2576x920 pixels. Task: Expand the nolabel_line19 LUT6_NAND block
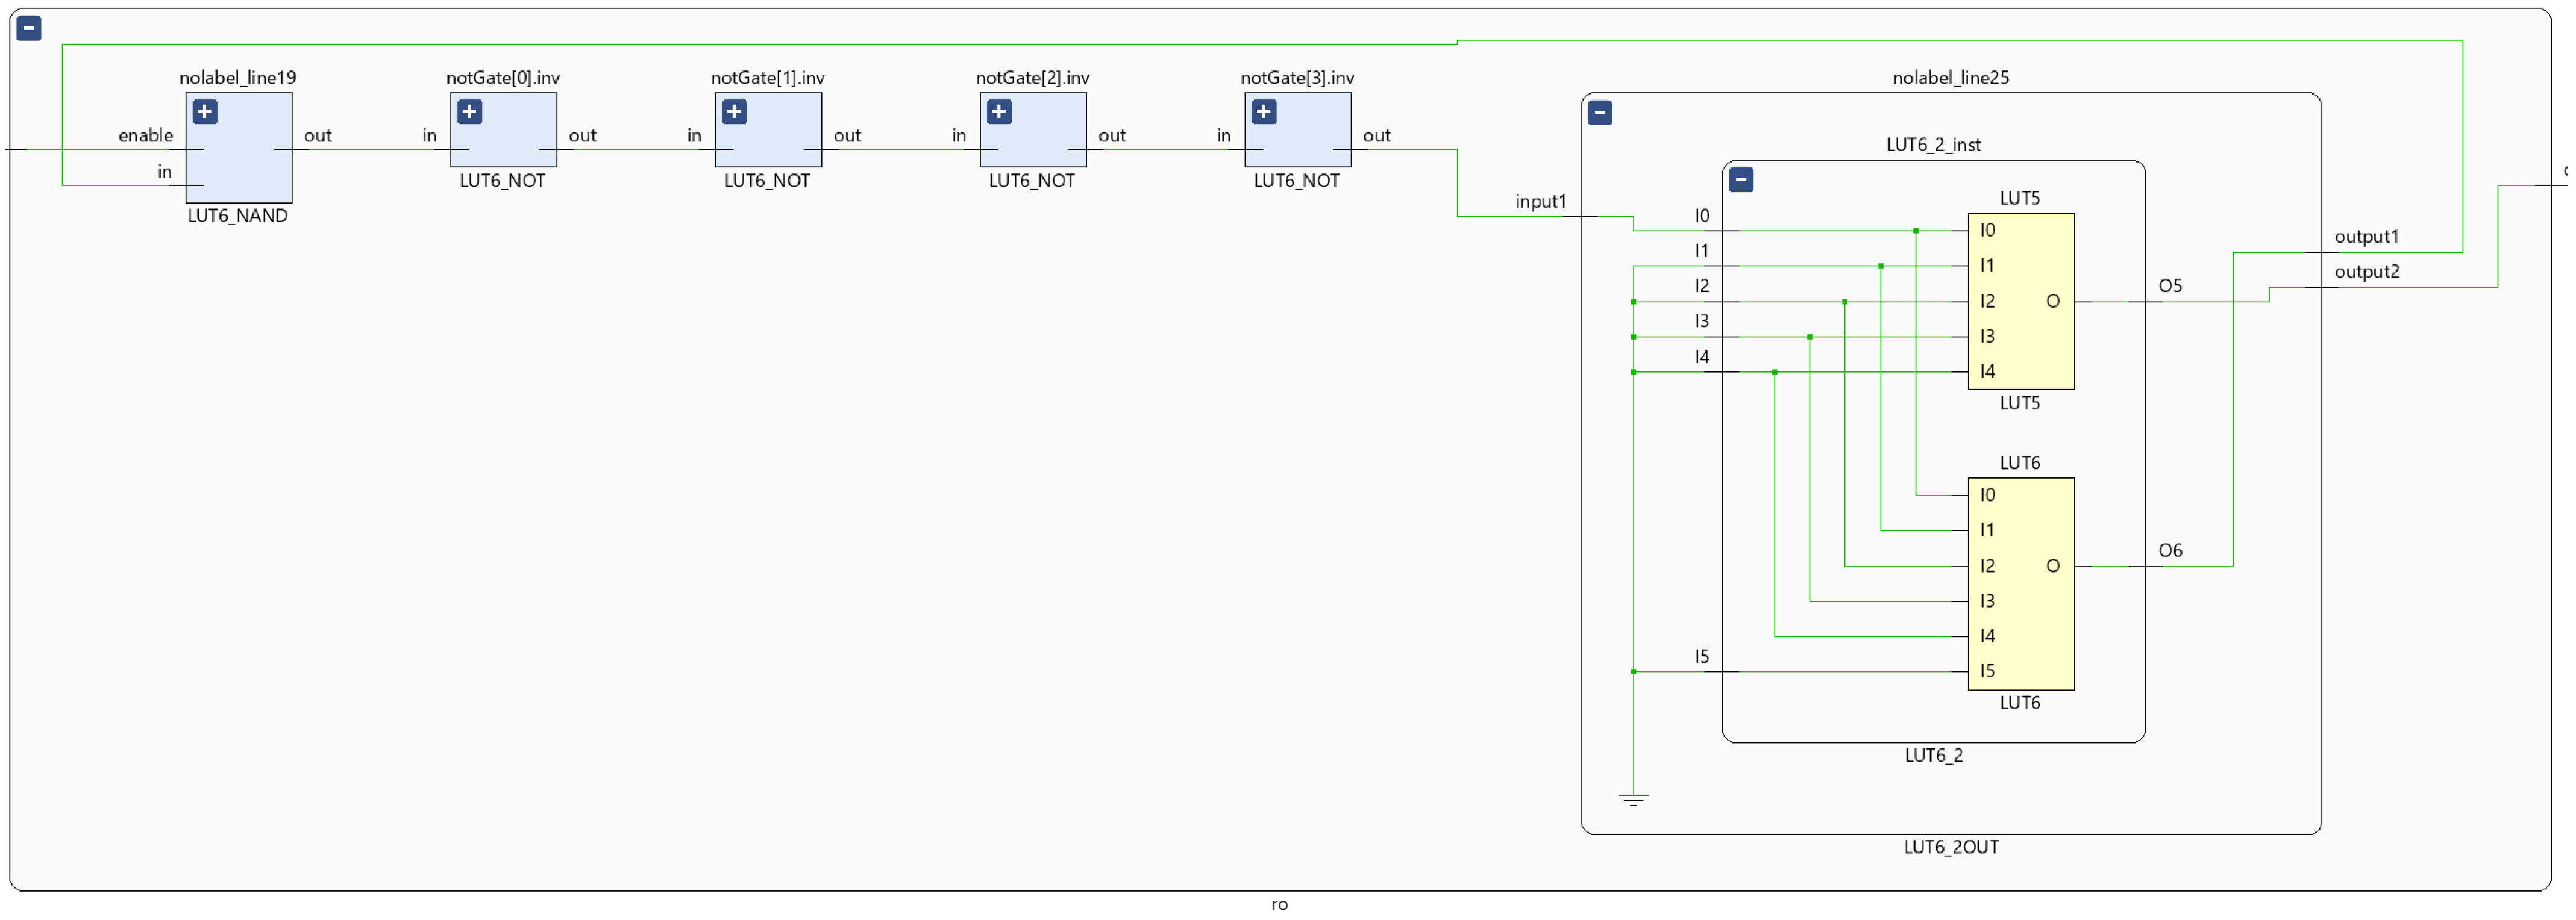pyautogui.click(x=205, y=112)
